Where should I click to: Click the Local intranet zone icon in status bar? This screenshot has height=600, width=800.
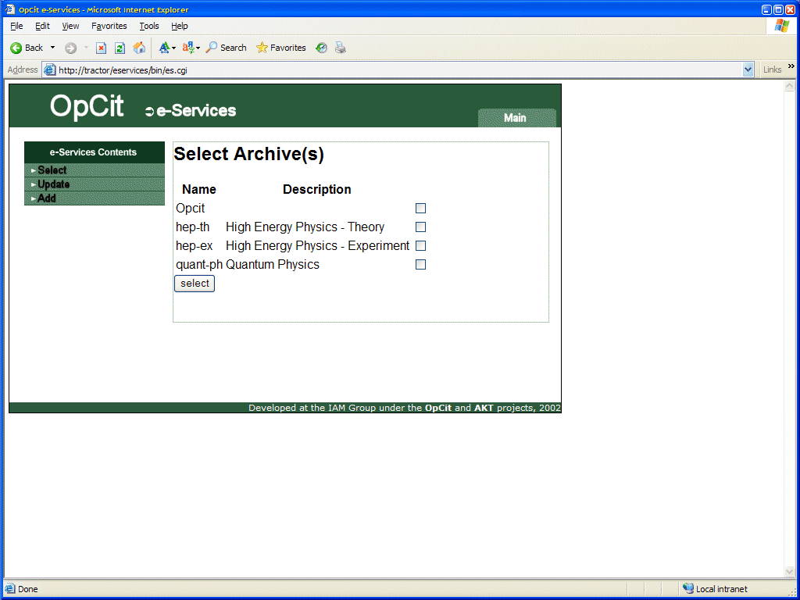tap(687, 589)
